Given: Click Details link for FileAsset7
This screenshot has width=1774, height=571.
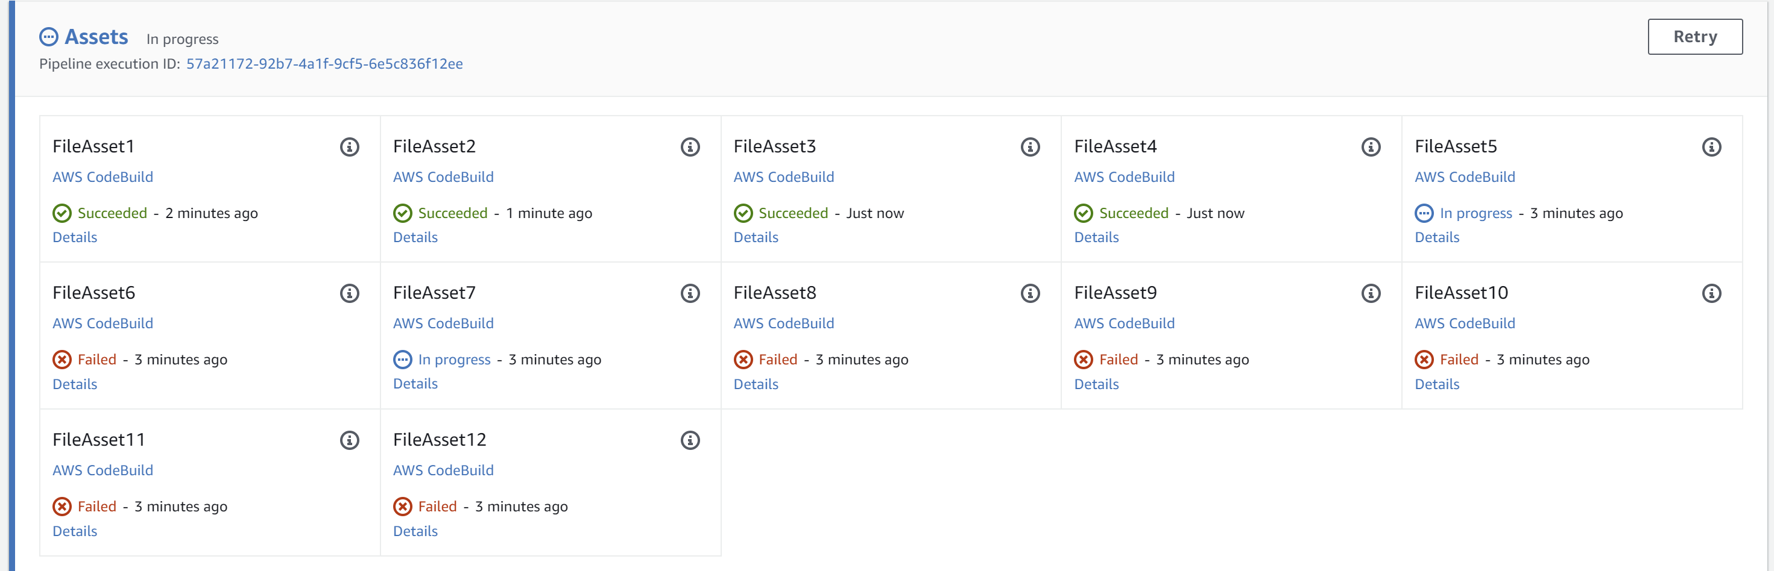Looking at the screenshot, I should pyautogui.click(x=415, y=384).
